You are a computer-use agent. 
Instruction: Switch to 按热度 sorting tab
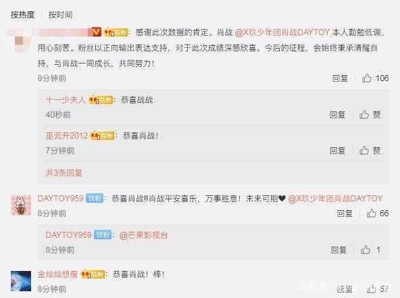tap(22, 15)
